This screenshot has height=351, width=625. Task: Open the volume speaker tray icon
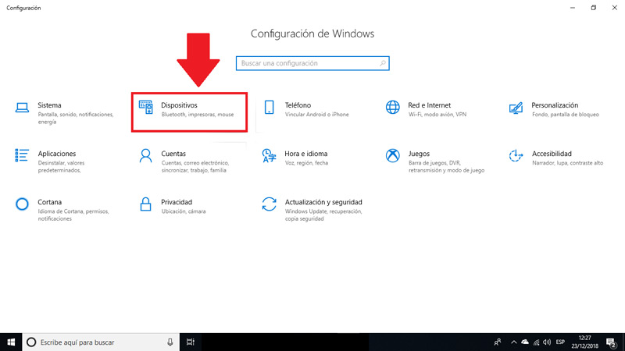tap(547, 342)
